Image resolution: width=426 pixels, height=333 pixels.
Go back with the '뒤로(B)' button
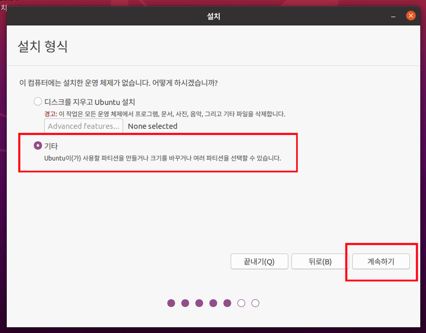point(320,261)
